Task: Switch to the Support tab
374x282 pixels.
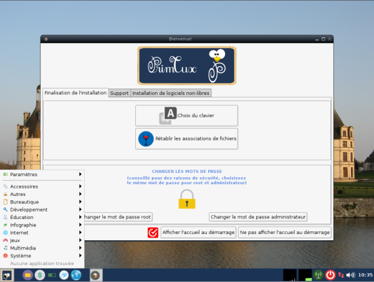Action: pyautogui.click(x=119, y=93)
